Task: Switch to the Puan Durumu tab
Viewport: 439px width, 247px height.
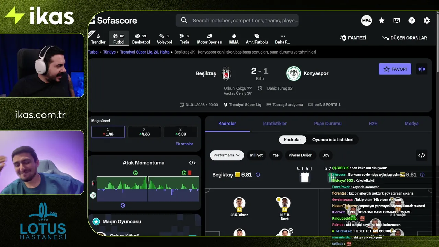Action: [x=328, y=123]
